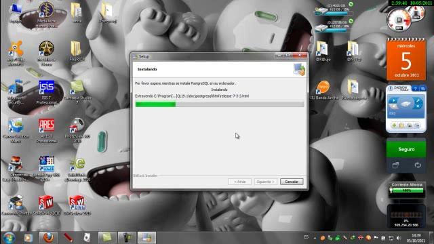Click the refresh icon under Seguro gadget

(x=418, y=165)
